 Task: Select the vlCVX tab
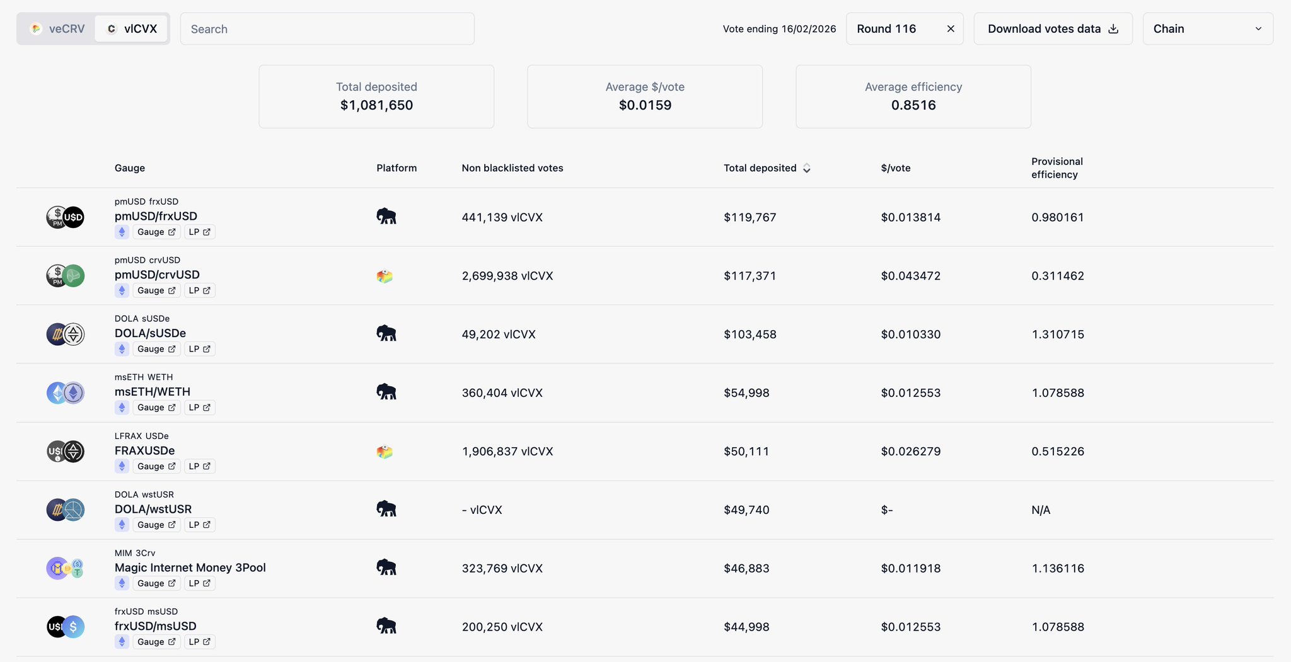point(132,29)
